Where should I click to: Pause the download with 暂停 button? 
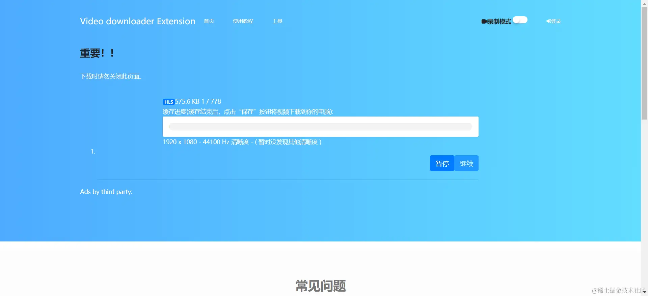442,163
